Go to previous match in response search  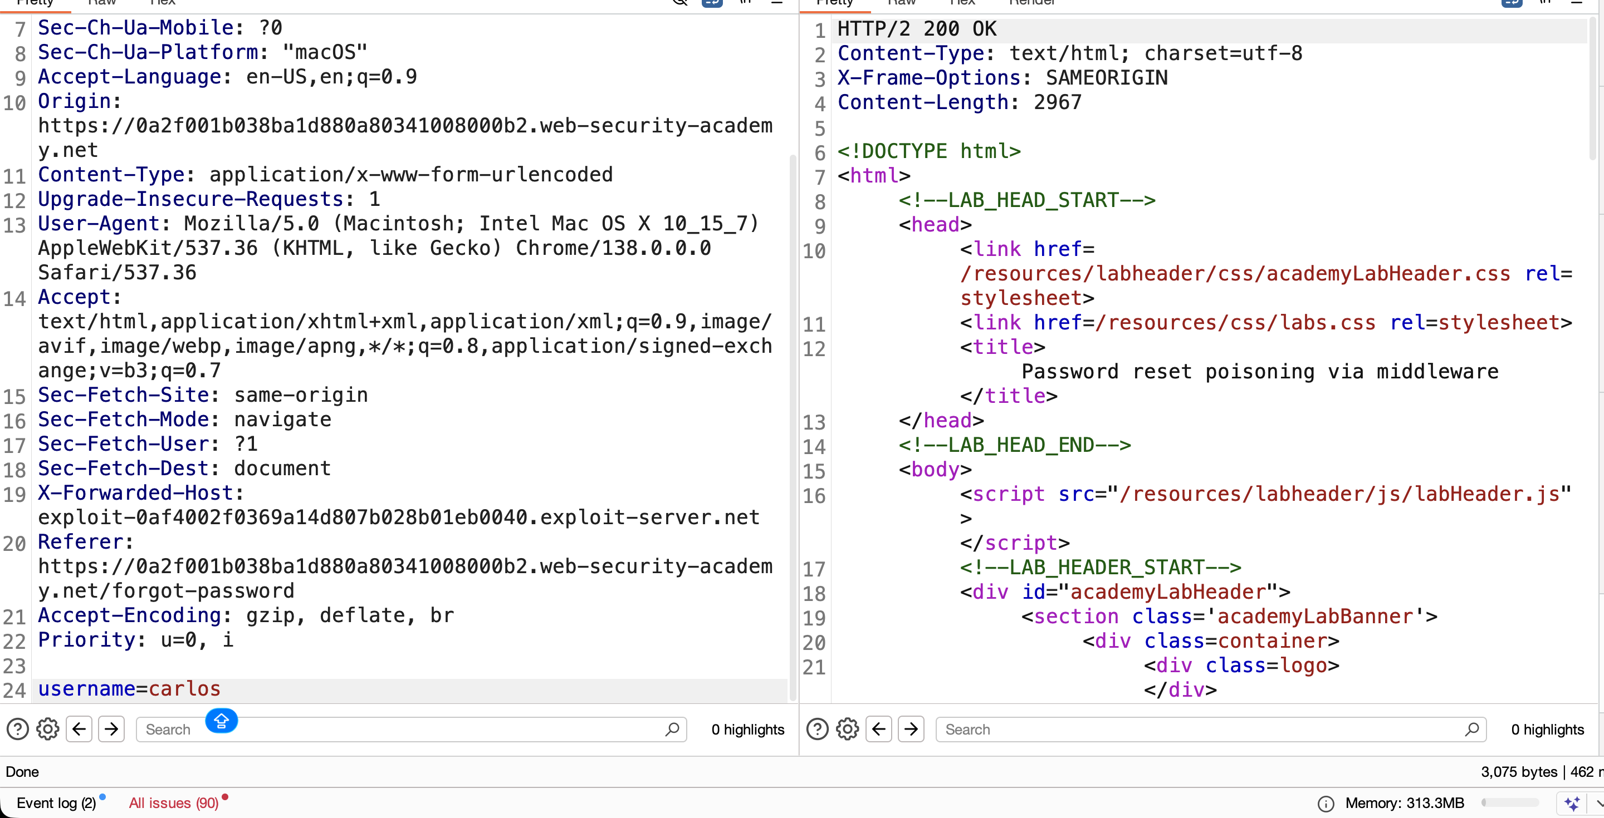(x=879, y=729)
